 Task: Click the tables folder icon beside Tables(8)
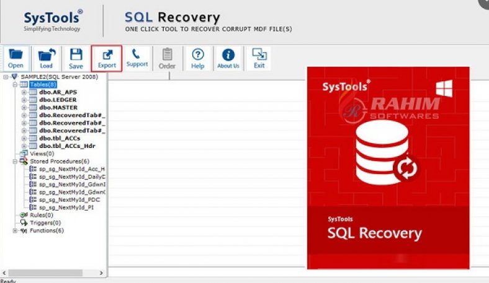coord(24,84)
